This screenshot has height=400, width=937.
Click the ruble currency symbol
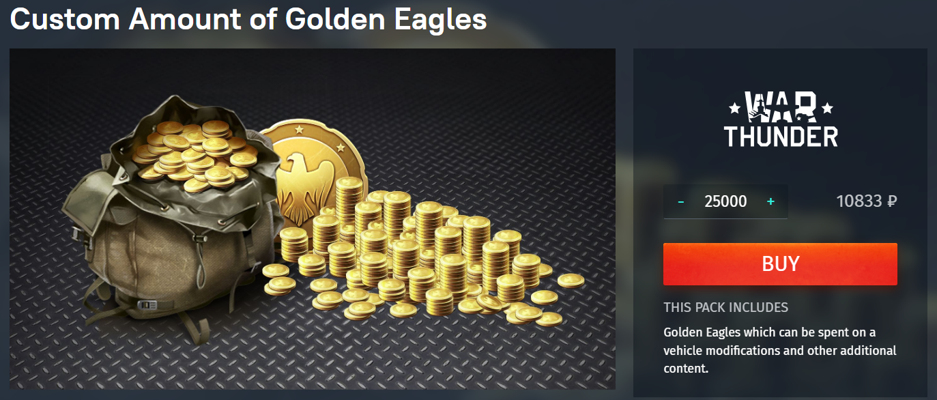click(x=891, y=201)
